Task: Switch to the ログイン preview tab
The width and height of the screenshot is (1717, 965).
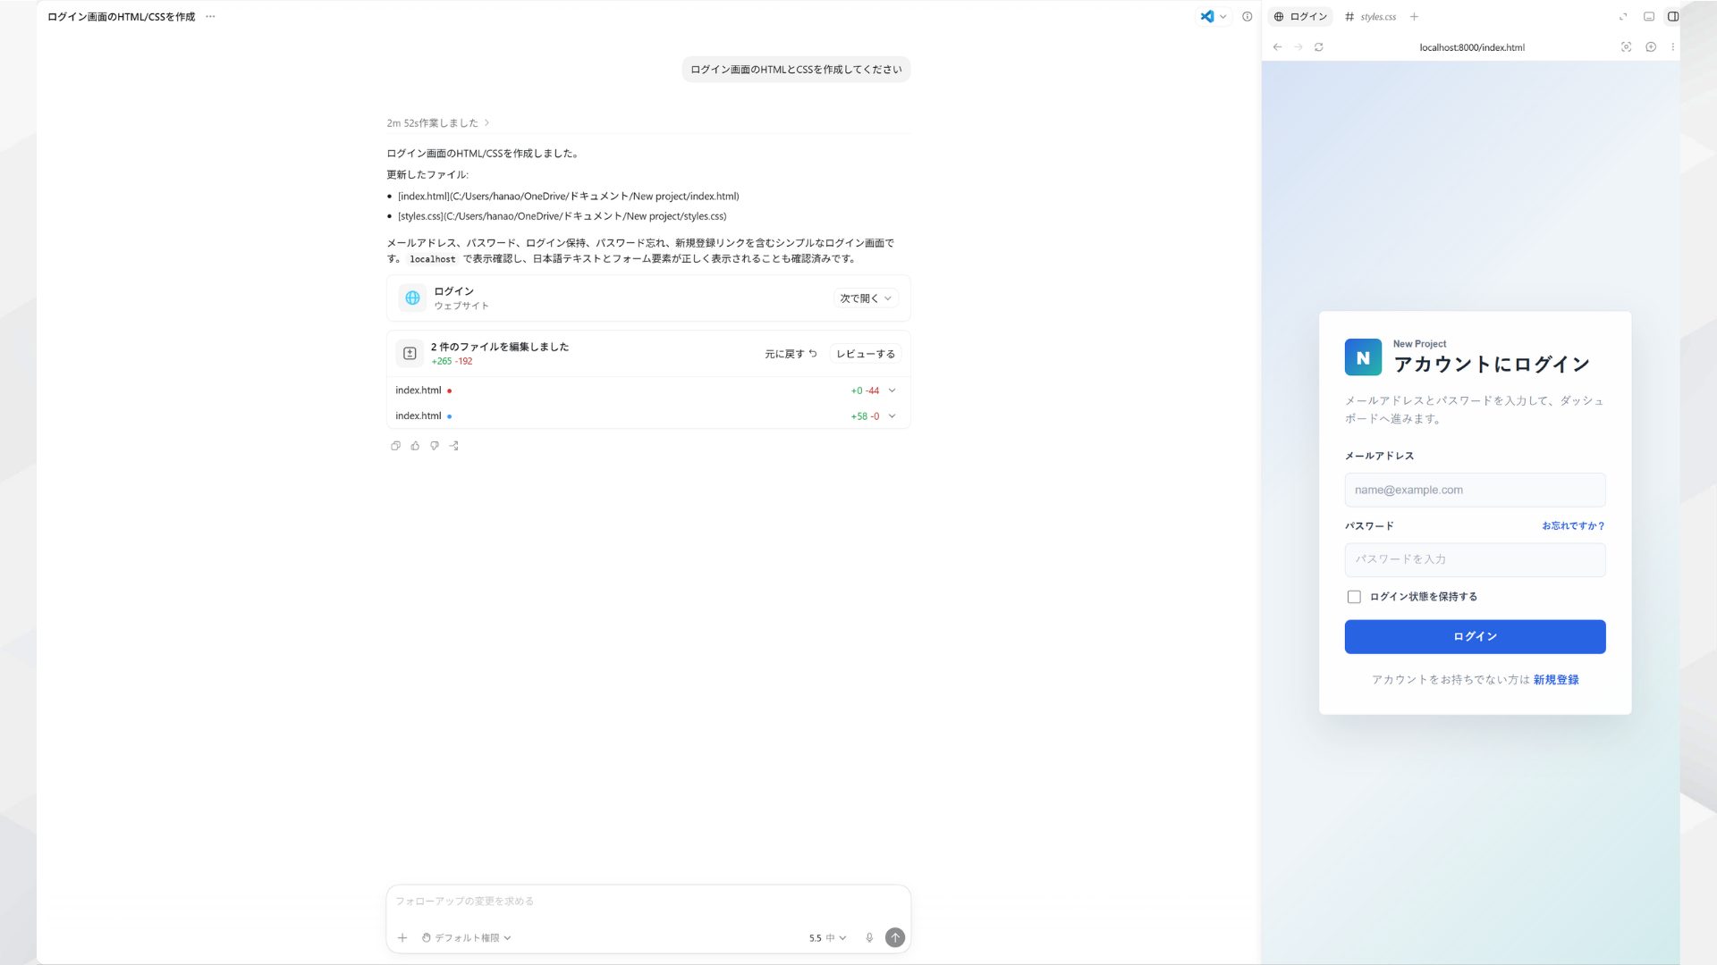Action: (1300, 17)
